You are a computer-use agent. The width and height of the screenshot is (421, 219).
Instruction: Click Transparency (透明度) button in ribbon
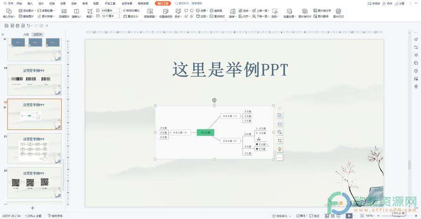pos(216,11)
